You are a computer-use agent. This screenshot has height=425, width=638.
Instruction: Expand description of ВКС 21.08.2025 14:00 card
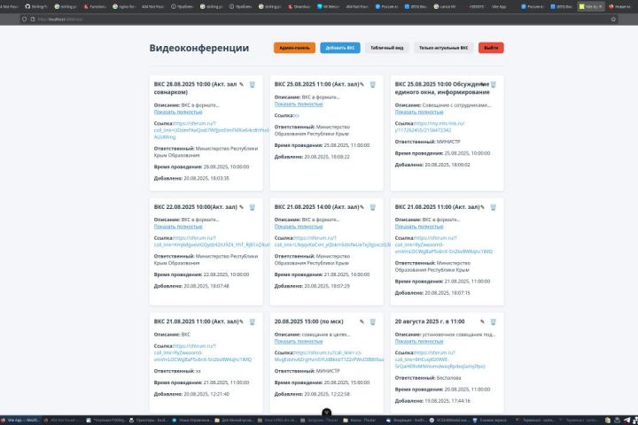[299, 227]
